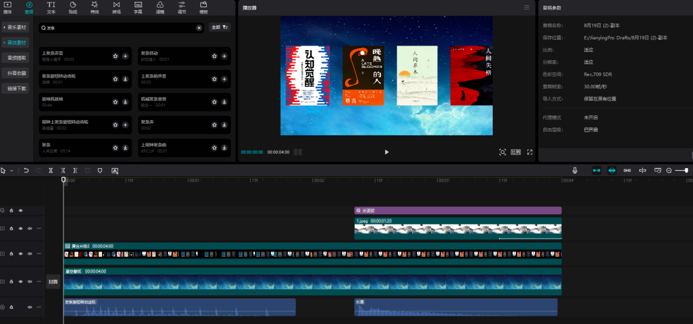Toggle main track magnet

pyautogui.click(x=597, y=170)
